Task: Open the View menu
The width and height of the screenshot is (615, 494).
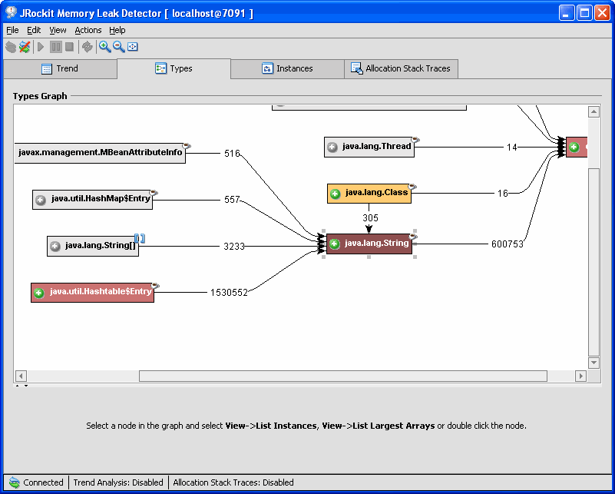Action: [58, 30]
